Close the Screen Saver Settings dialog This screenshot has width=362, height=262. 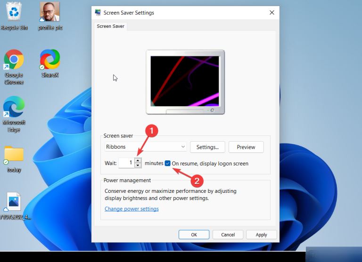[x=272, y=12]
